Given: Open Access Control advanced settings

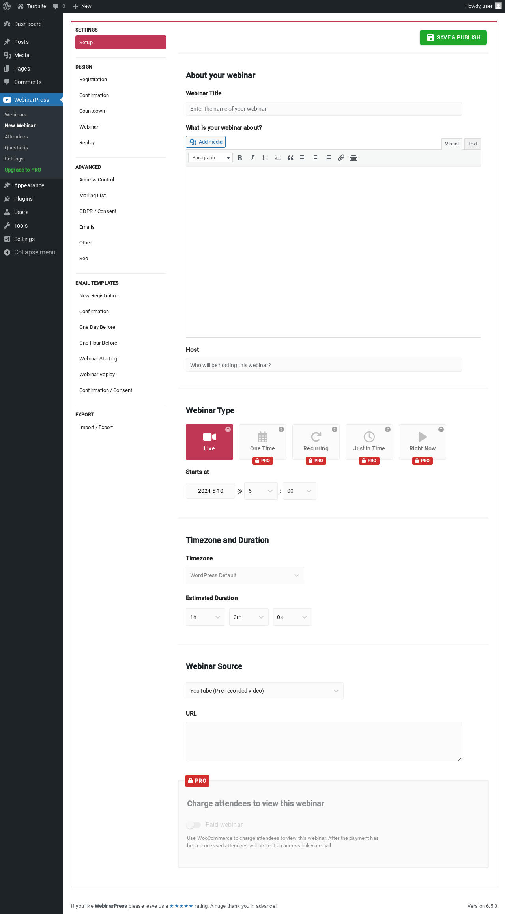Looking at the screenshot, I should (121, 180).
